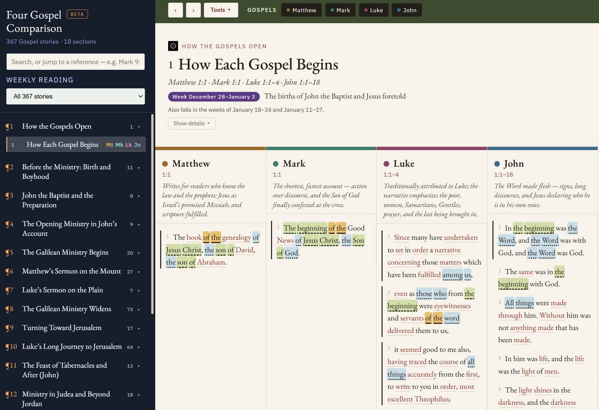Viewport: 599px width, 410px height.
Task: Open Luke's Long Journey to Jerusalem
Action: coord(72,347)
